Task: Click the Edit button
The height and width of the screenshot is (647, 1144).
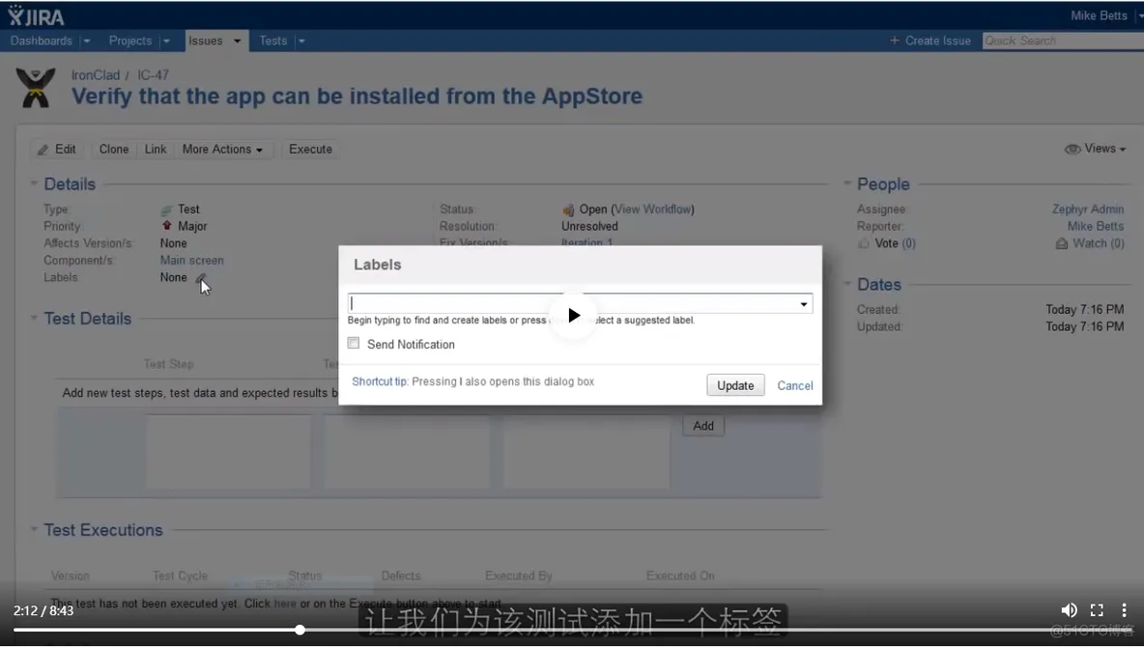Action: pos(57,149)
